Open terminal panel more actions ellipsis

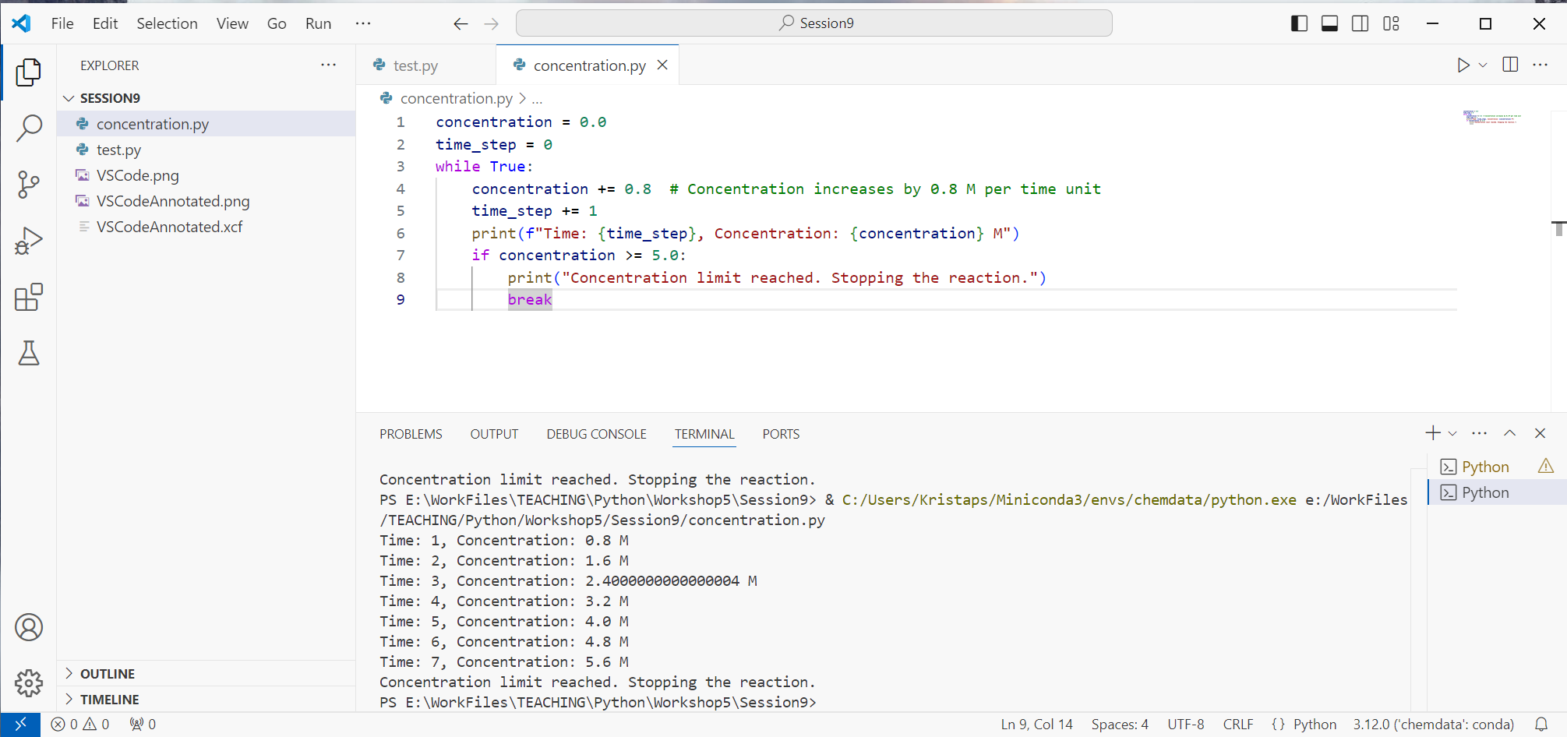[x=1480, y=433]
